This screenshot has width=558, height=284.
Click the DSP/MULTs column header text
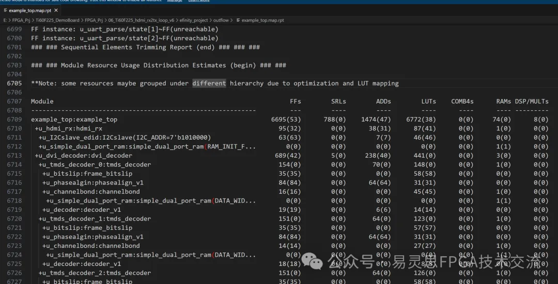click(x=532, y=101)
